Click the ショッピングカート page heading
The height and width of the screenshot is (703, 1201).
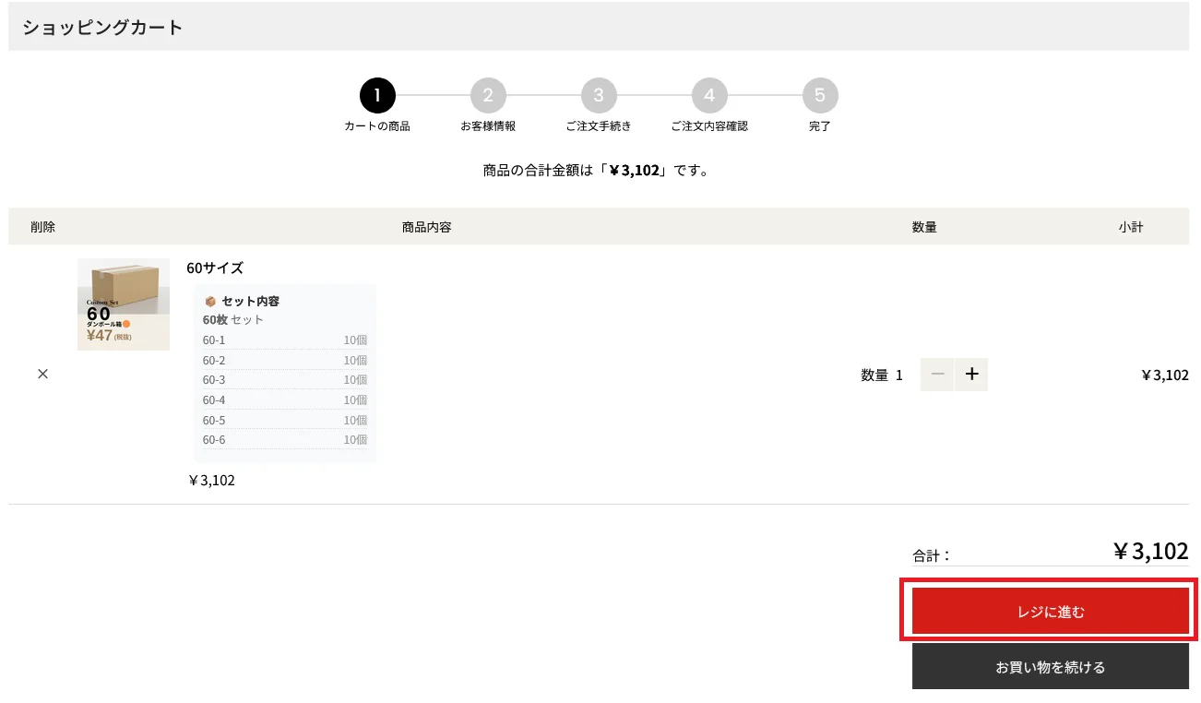(103, 28)
